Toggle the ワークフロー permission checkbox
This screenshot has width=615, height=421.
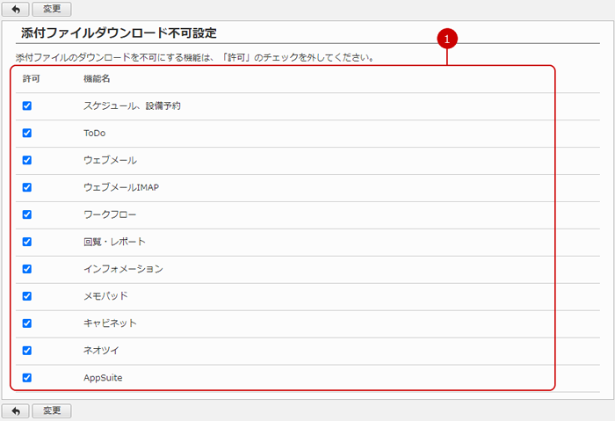coord(27,214)
